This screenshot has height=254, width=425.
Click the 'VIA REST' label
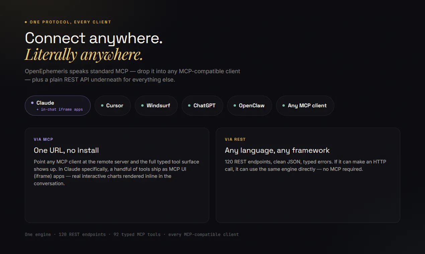tap(235, 139)
